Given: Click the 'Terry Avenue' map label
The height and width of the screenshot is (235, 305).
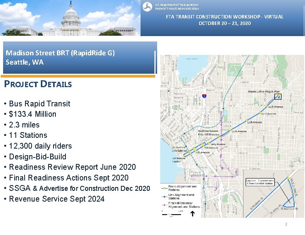Looking at the screenshot, I should coord(218,144).
